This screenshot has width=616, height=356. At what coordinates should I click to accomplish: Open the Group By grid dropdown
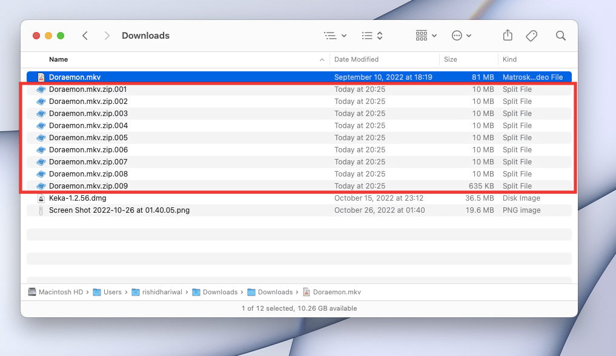point(426,36)
